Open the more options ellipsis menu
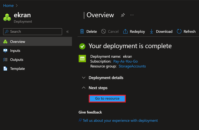 pos(132,15)
